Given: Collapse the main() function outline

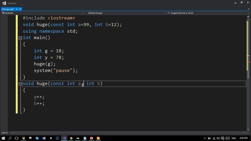Looking at the screenshot, I should [20, 38].
